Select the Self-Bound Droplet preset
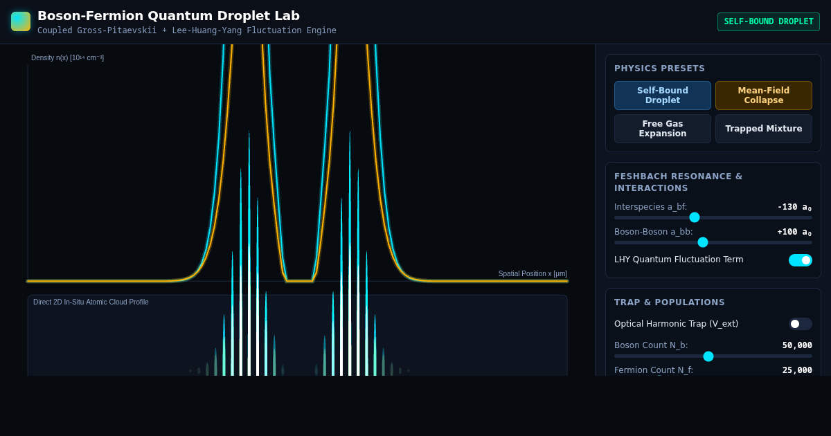Screen dimensions: 831x436 pyautogui.click(x=663, y=96)
